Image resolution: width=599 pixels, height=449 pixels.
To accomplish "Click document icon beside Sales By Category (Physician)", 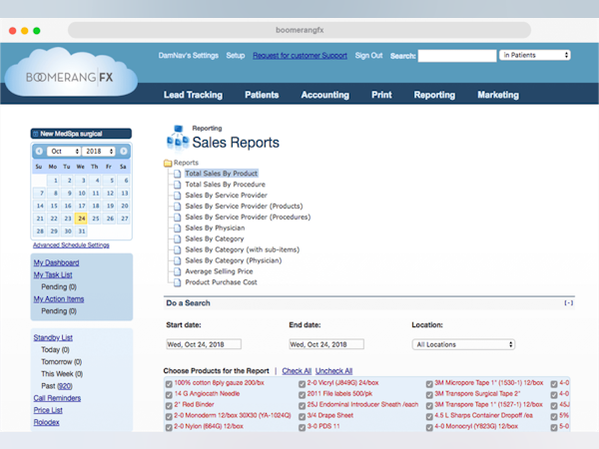I will pos(178,260).
